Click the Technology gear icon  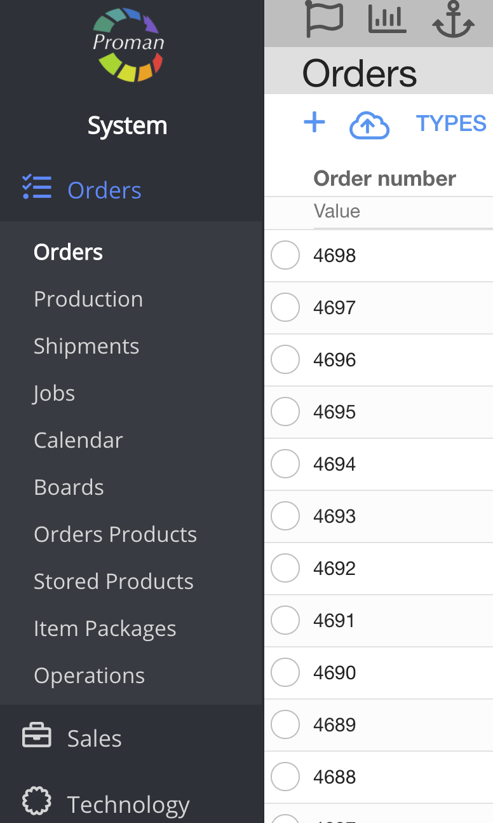click(37, 801)
